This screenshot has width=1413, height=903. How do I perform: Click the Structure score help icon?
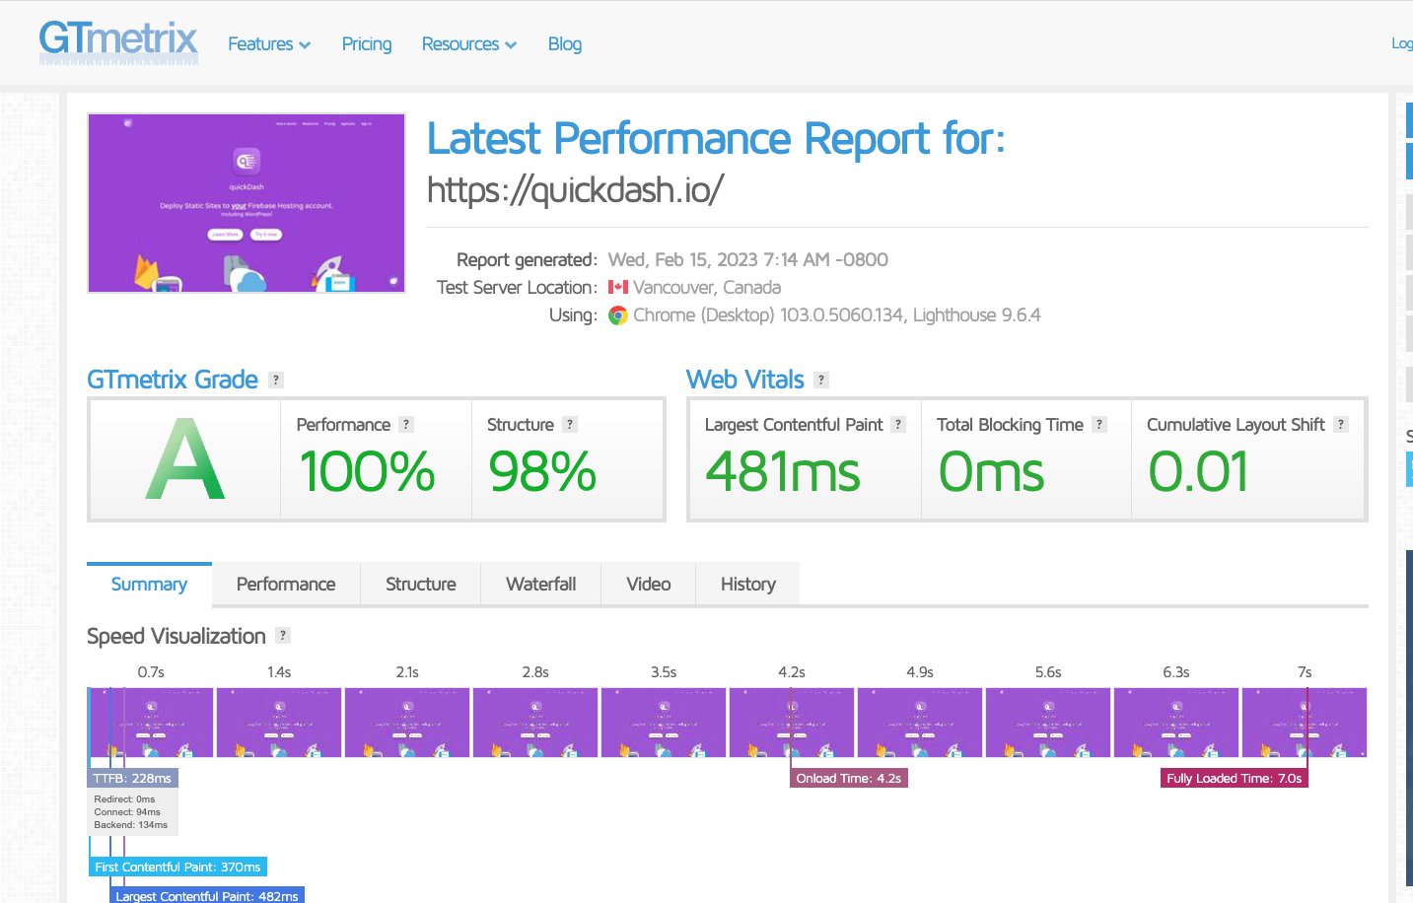569,424
